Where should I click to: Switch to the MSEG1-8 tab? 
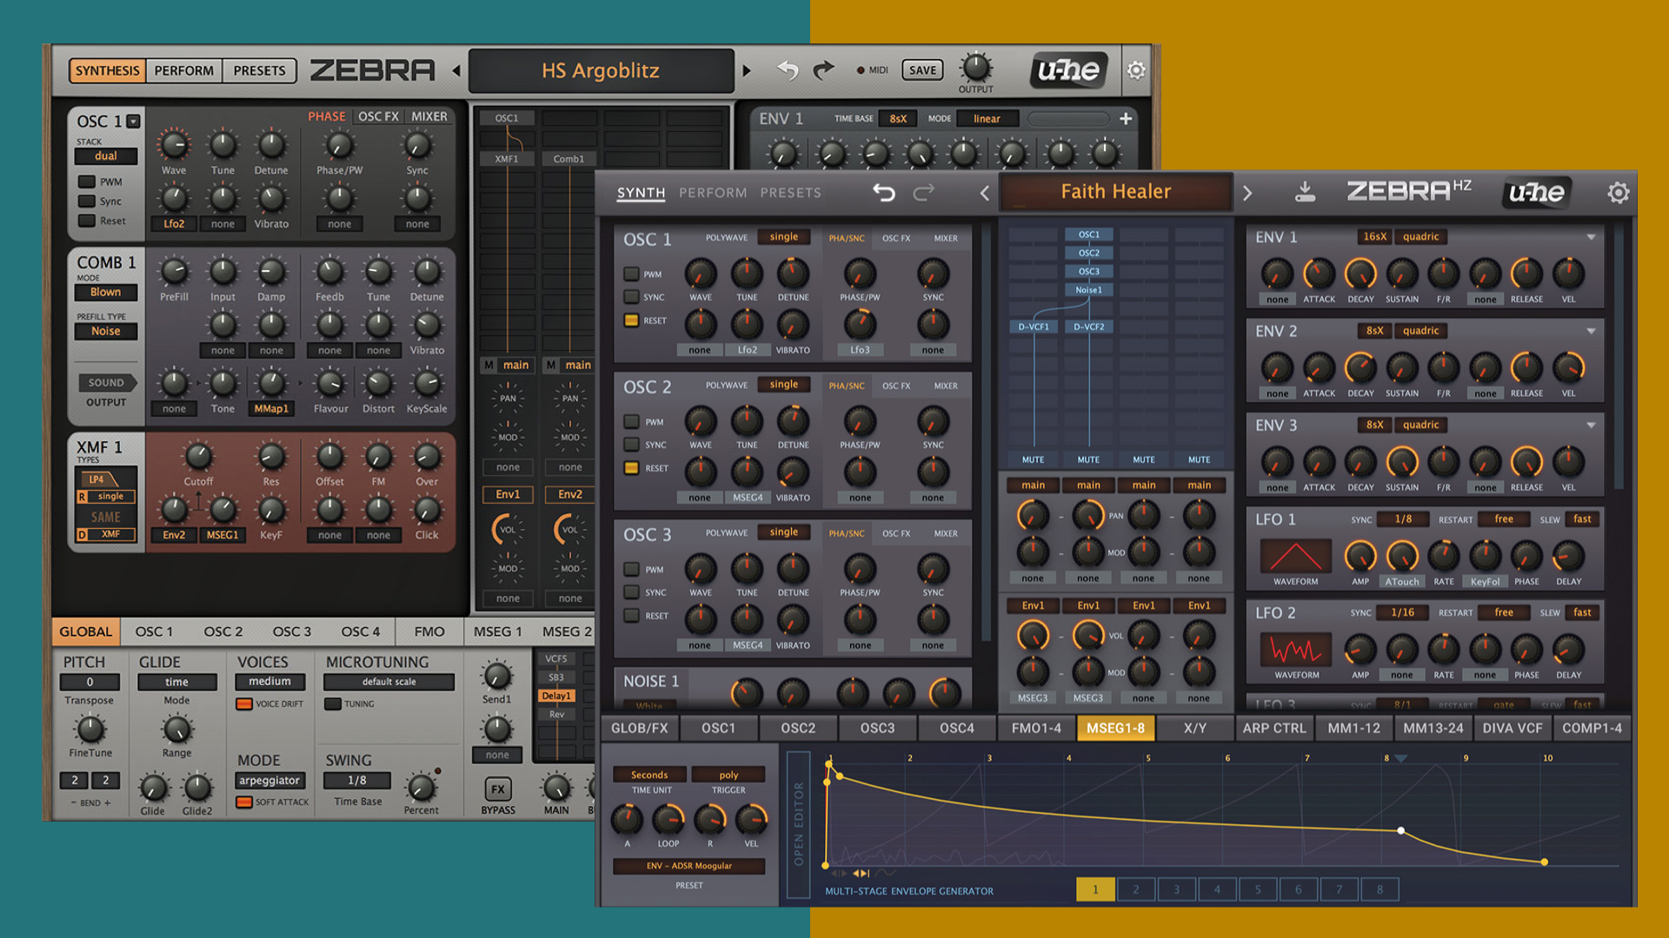click(x=1115, y=728)
